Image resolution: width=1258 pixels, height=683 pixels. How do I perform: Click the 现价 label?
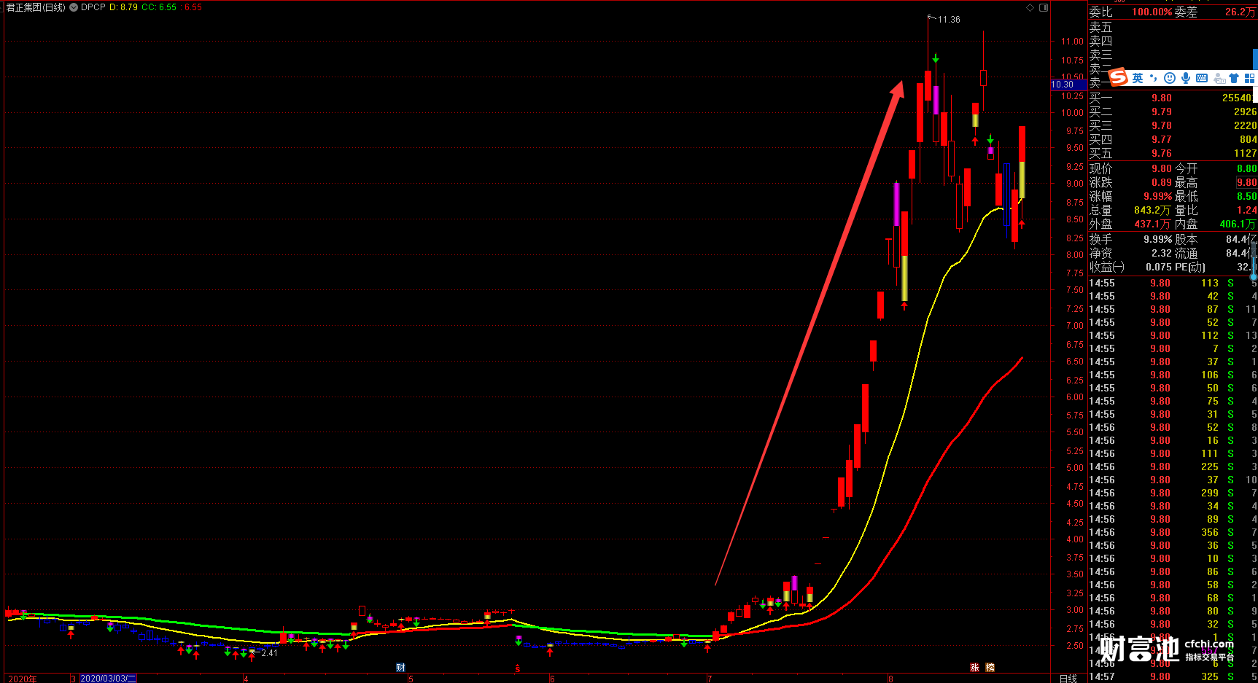click(1100, 168)
